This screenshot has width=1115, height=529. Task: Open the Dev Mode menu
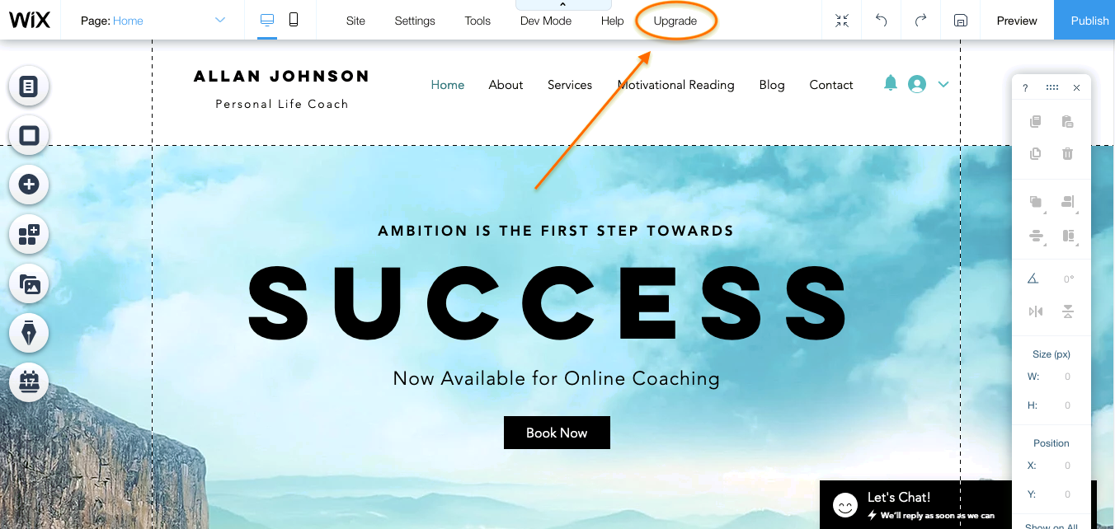coord(546,21)
